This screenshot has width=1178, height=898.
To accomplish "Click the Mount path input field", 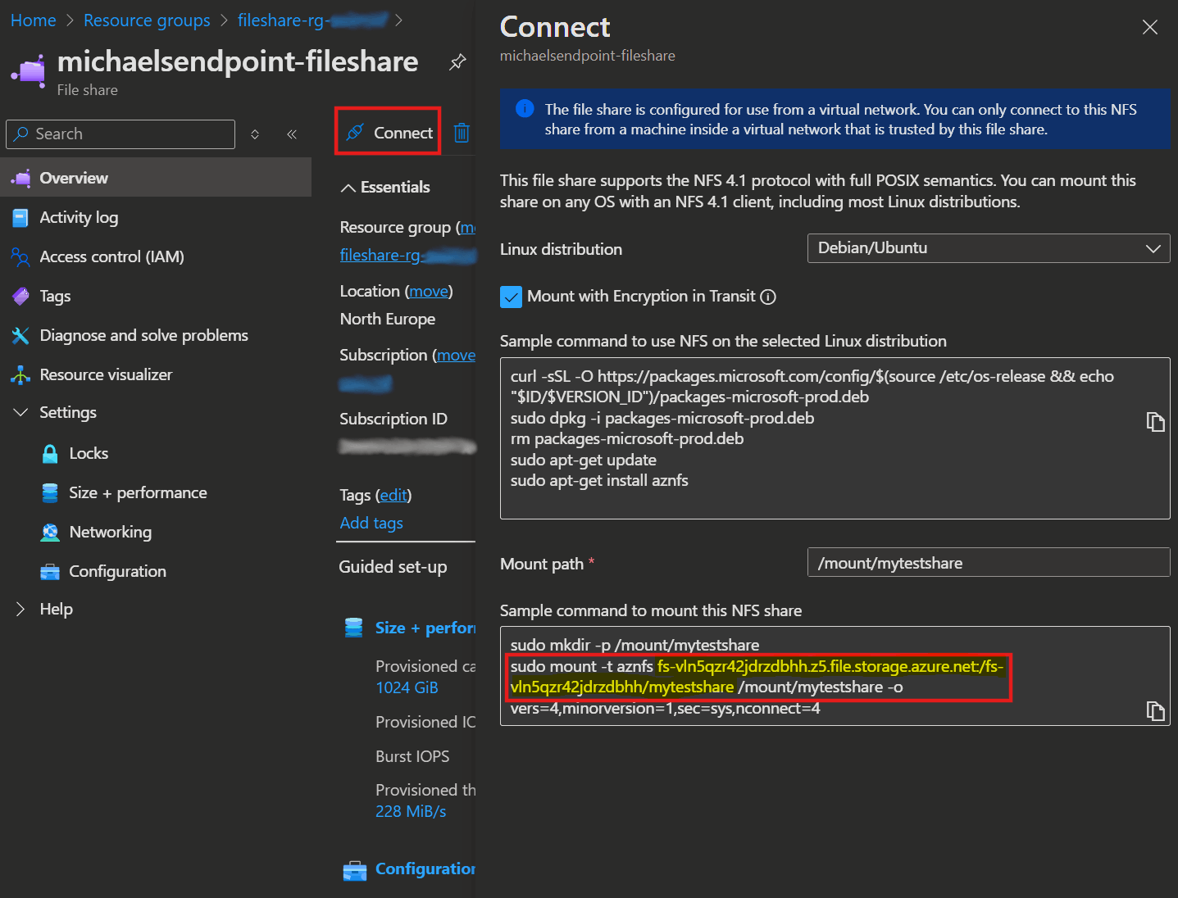I will coord(989,563).
